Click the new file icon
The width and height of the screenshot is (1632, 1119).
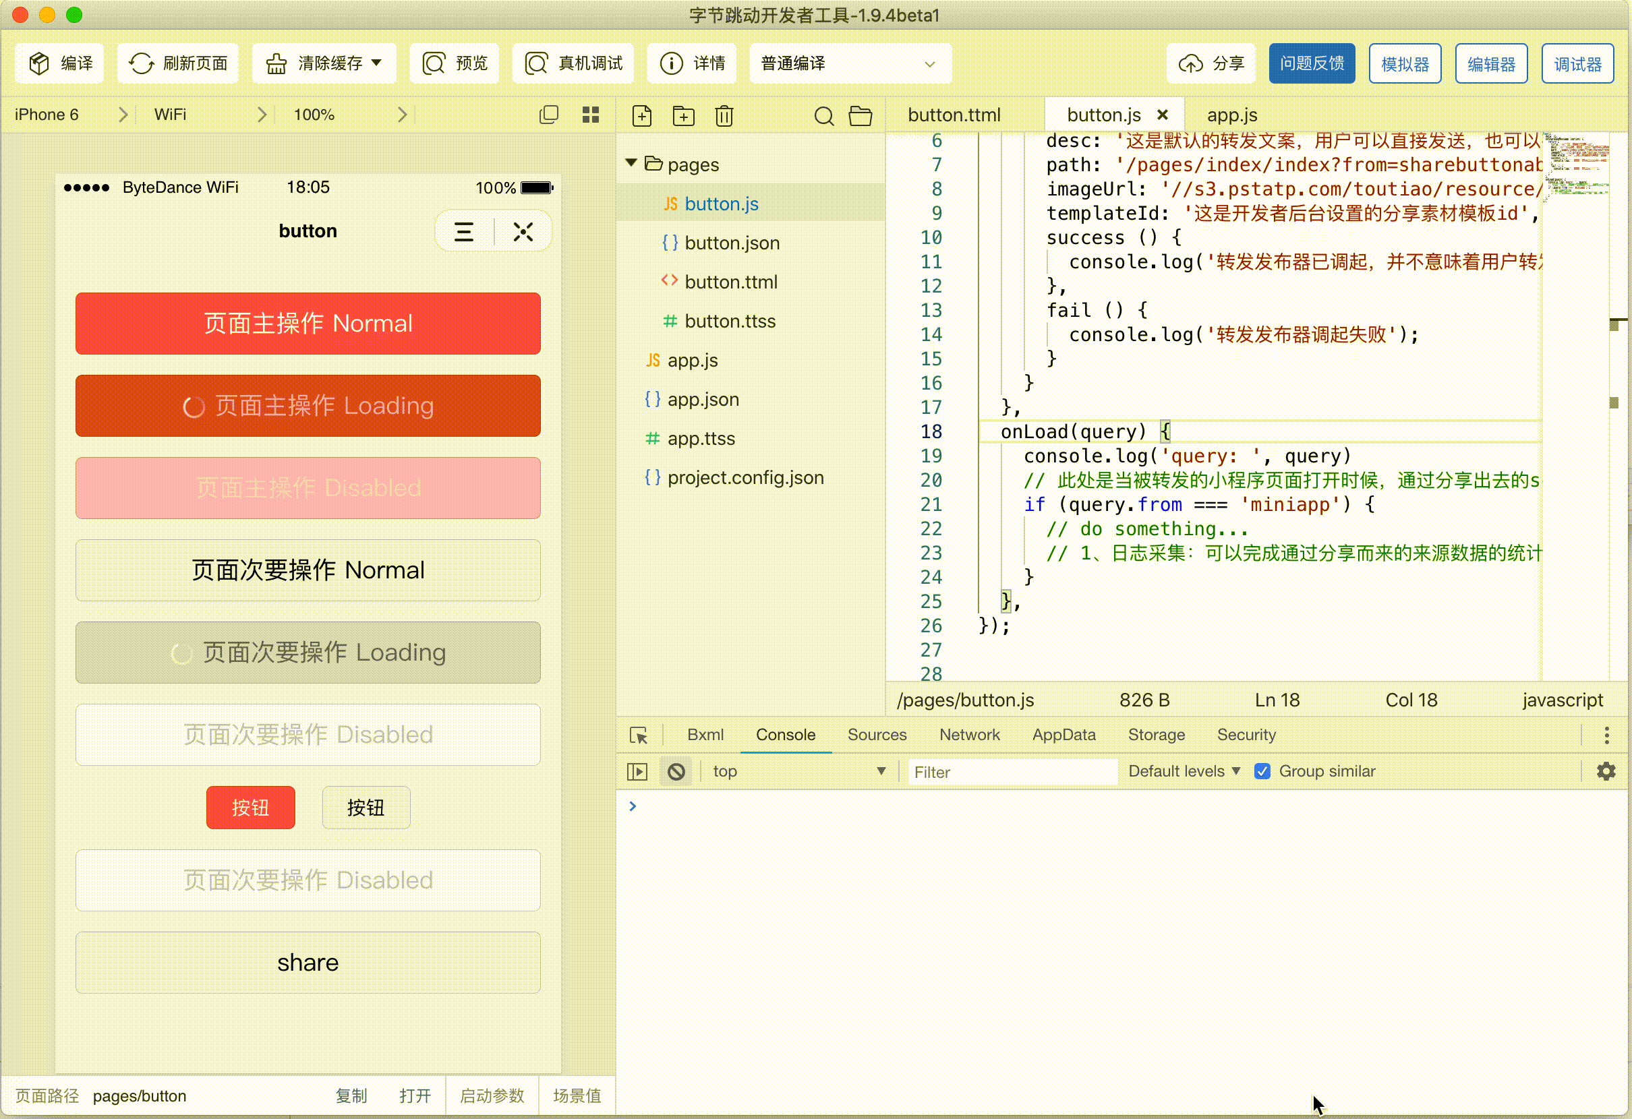(x=642, y=116)
